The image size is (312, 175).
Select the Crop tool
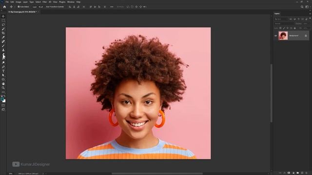[3, 33]
